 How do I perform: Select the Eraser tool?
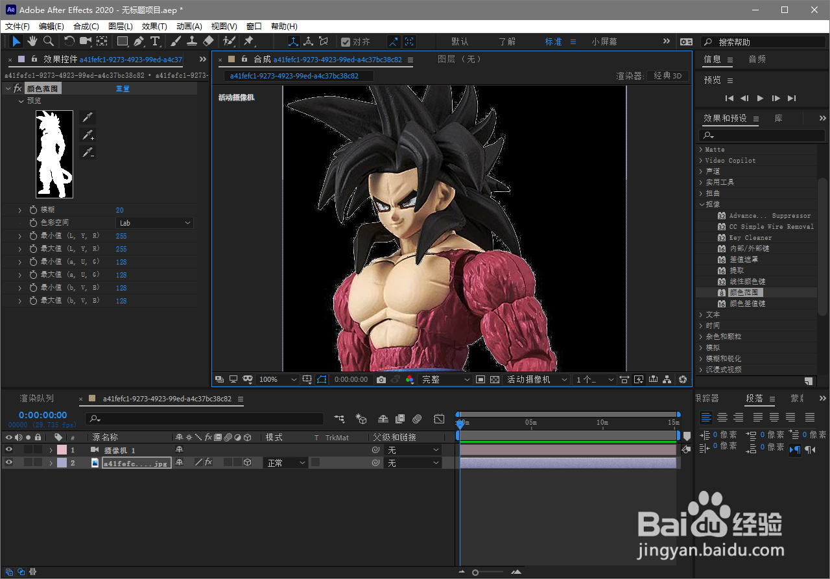pyautogui.click(x=208, y=41)
